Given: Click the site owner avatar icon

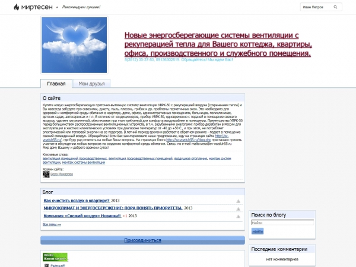Looking at the screenshot, I should 46,174.
